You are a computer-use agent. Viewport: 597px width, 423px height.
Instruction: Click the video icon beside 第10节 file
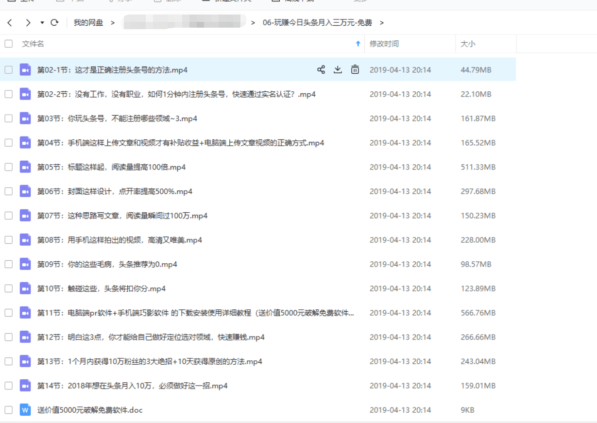pyautogui.click(x=25, y=288)
